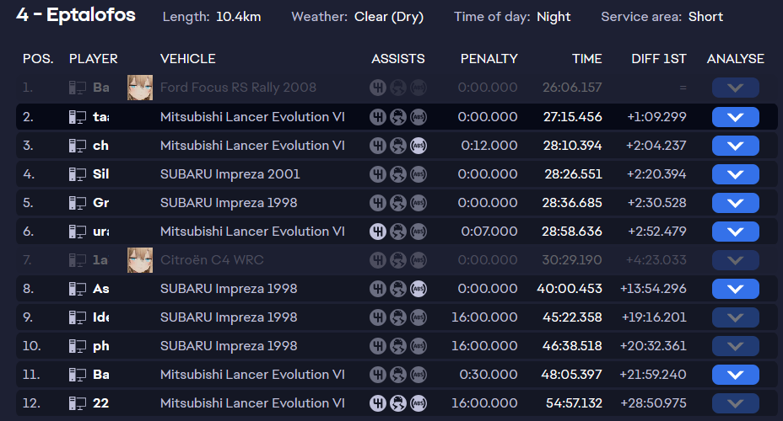This screenshot has height=421, width=783.
Task: Click the ABS icon in the 27:15.456 row
Action: coord(418,117)
